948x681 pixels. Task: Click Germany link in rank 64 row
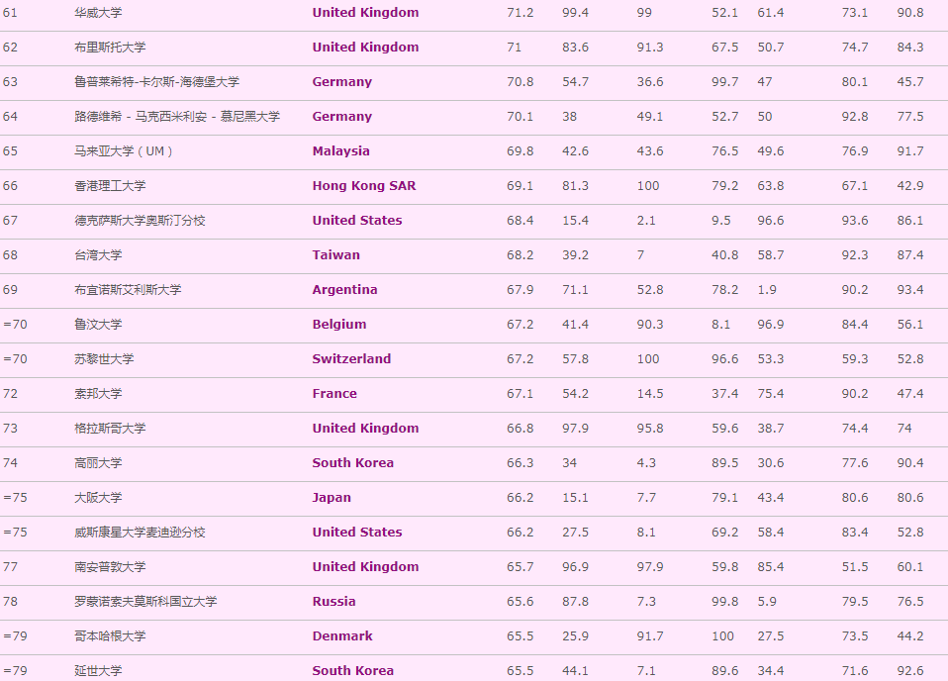tap(342, 116)
